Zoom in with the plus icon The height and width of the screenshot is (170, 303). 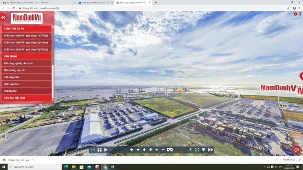coord(157,150)
